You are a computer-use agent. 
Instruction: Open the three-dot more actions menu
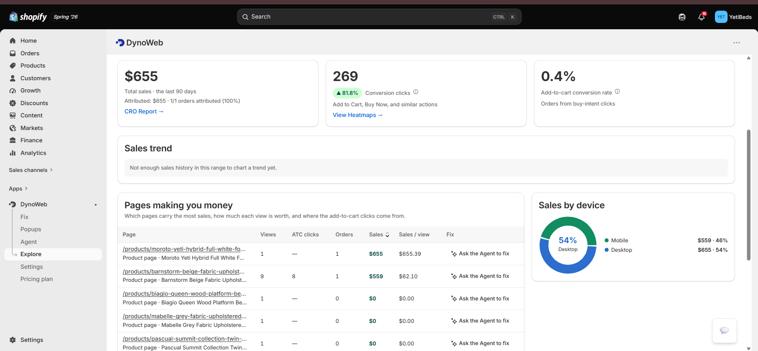tap(737, 43)
